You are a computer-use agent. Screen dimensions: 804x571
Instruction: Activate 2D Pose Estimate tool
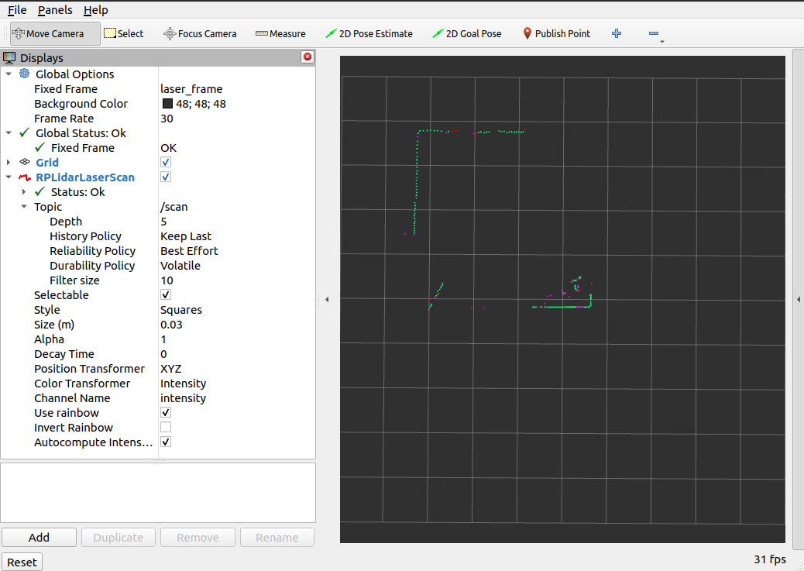coord(369,33)
